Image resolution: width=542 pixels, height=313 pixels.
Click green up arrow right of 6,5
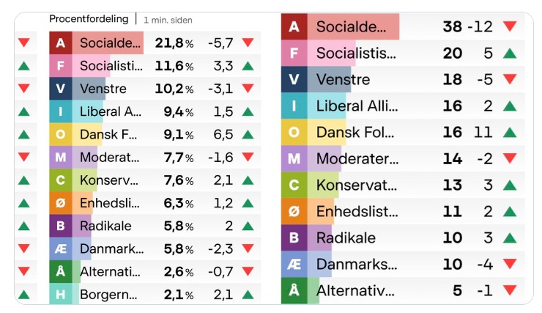click(x=248, y=135)
